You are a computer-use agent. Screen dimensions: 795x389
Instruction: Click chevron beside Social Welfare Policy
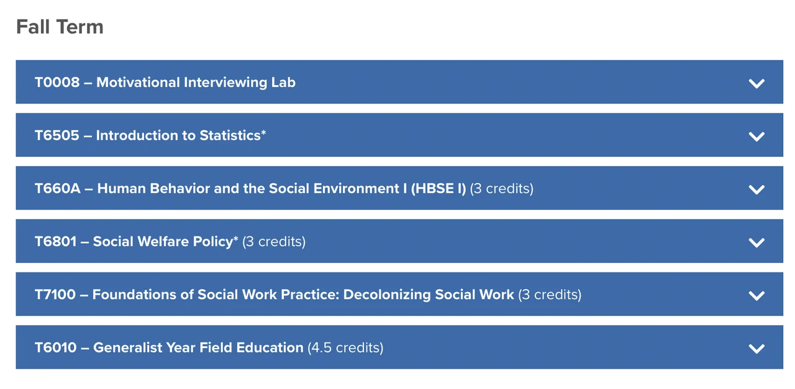(x=756, y=242)
